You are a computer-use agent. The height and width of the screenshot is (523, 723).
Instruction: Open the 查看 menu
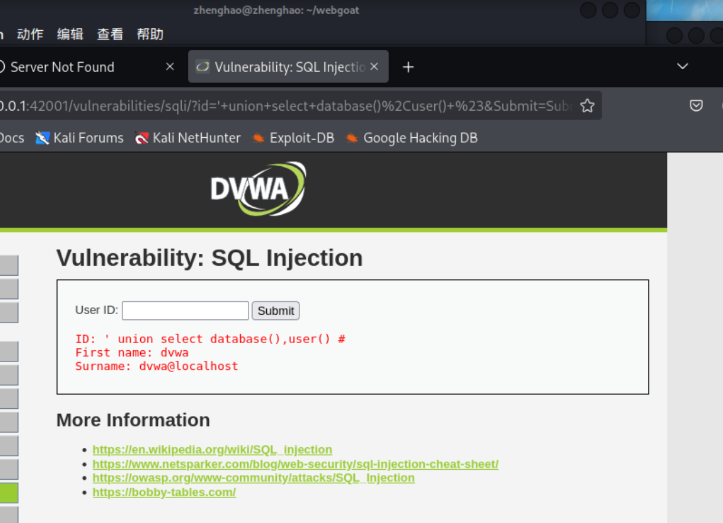pyautogui.click(x=110, y=34)
